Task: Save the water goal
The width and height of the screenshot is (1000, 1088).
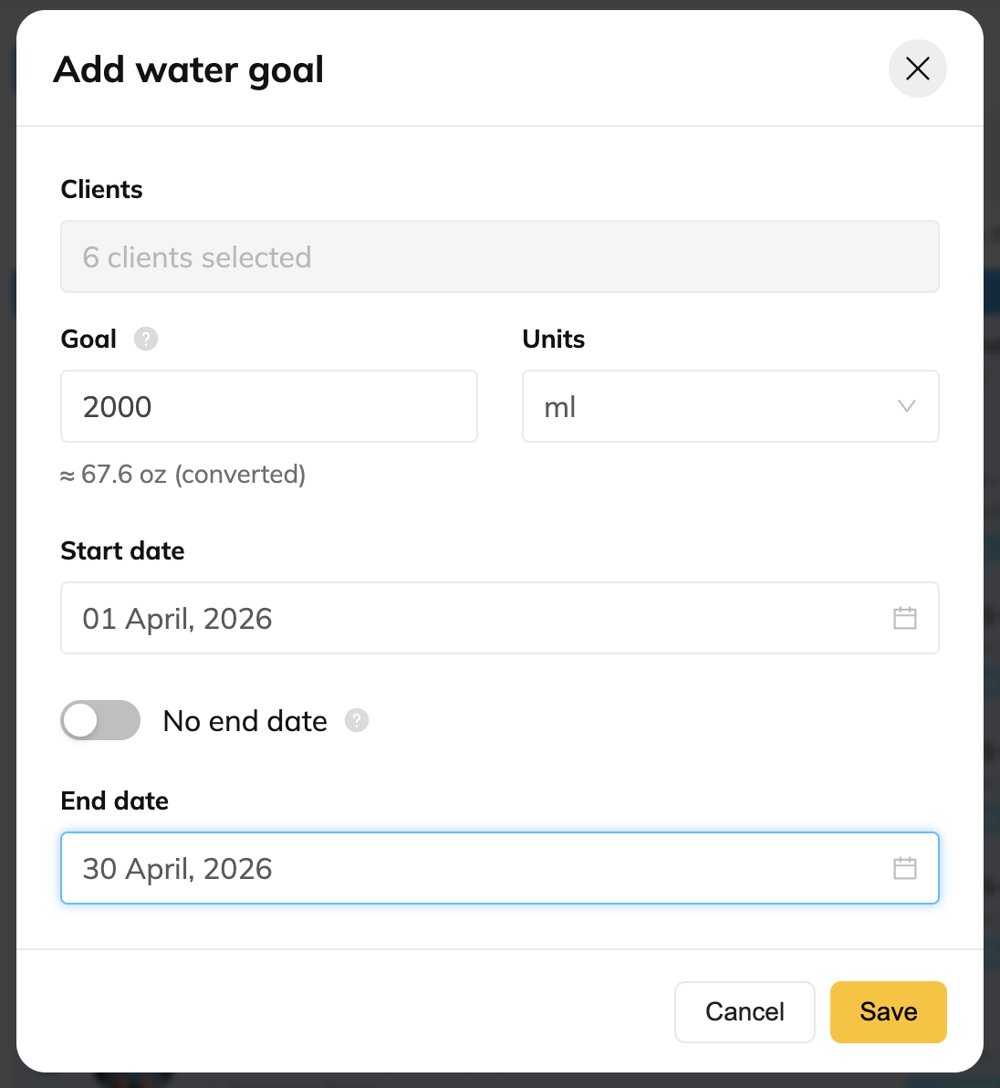Action: point(888,1011)
